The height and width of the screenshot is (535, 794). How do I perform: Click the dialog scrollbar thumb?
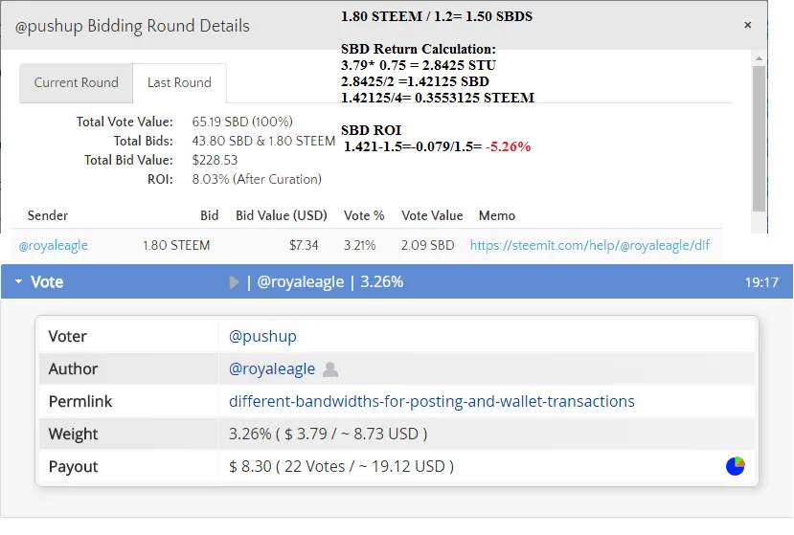point(759,139)
